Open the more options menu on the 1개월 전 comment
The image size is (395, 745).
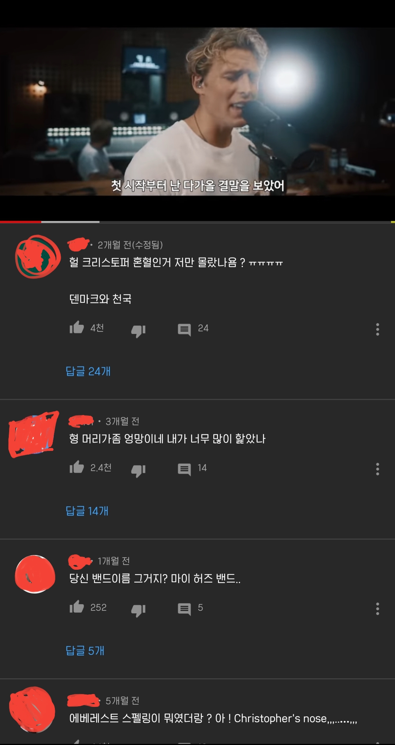377,609
